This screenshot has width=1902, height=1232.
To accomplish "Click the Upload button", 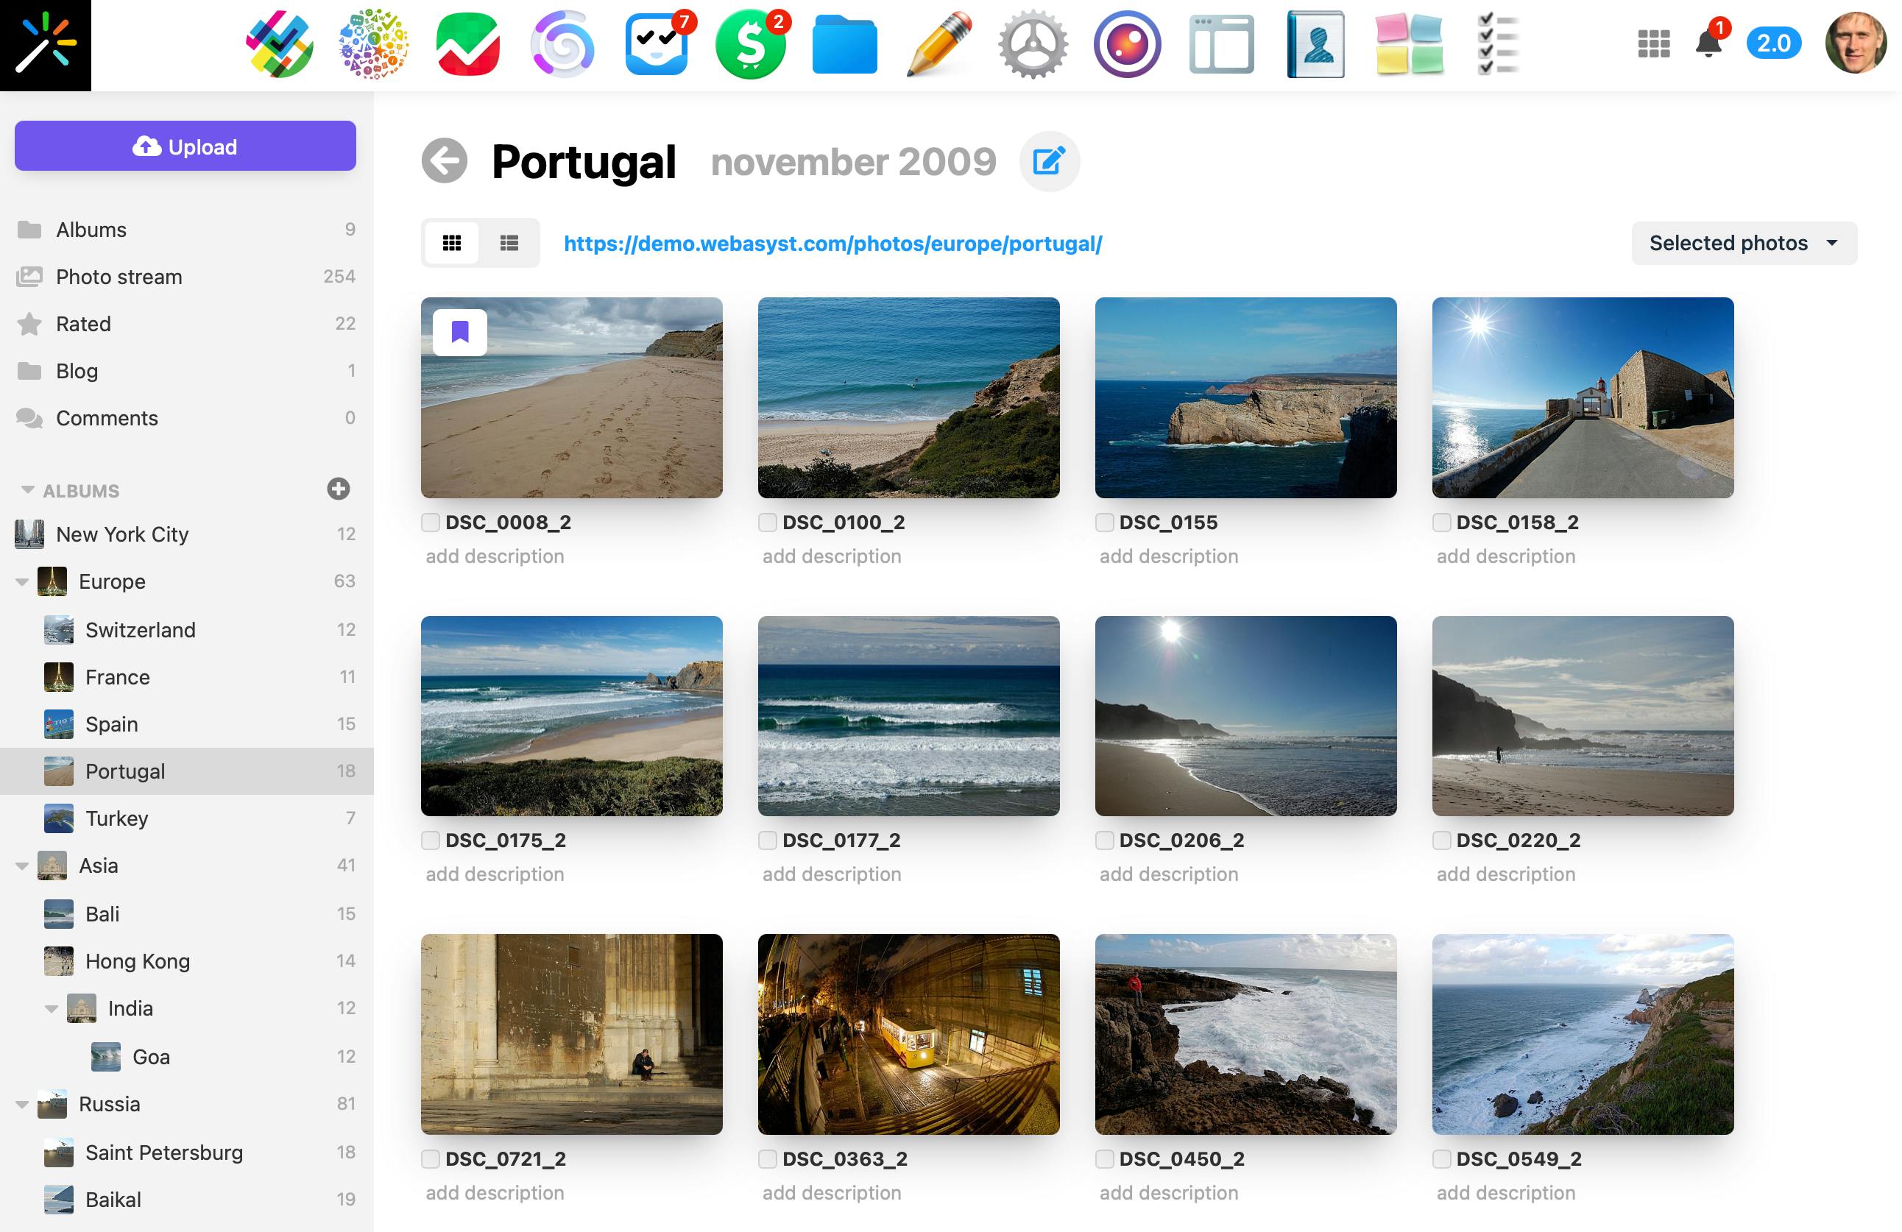I will pyautogui.click(x=185, y=146).
